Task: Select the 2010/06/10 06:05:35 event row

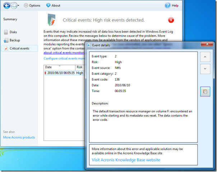Action: point(64,73)
